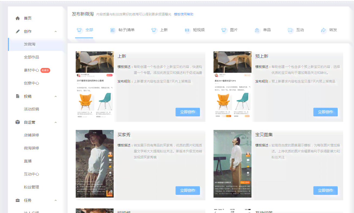Switch to the 全部 tab
The width and height of the screenshot is (354, 213).
point(84,30)
